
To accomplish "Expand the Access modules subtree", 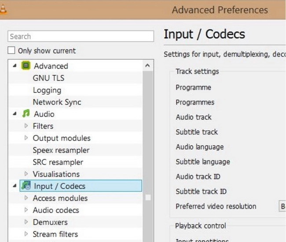I will point(26,198).
